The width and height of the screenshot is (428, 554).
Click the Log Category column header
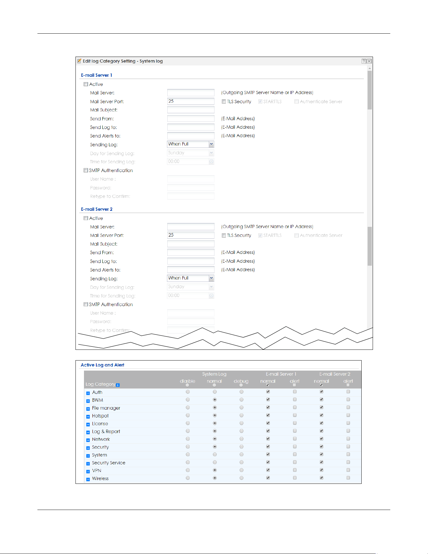(100, 384)
